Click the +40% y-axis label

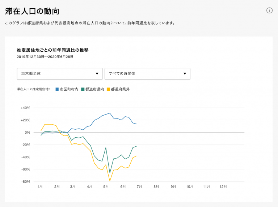[25, 108]
